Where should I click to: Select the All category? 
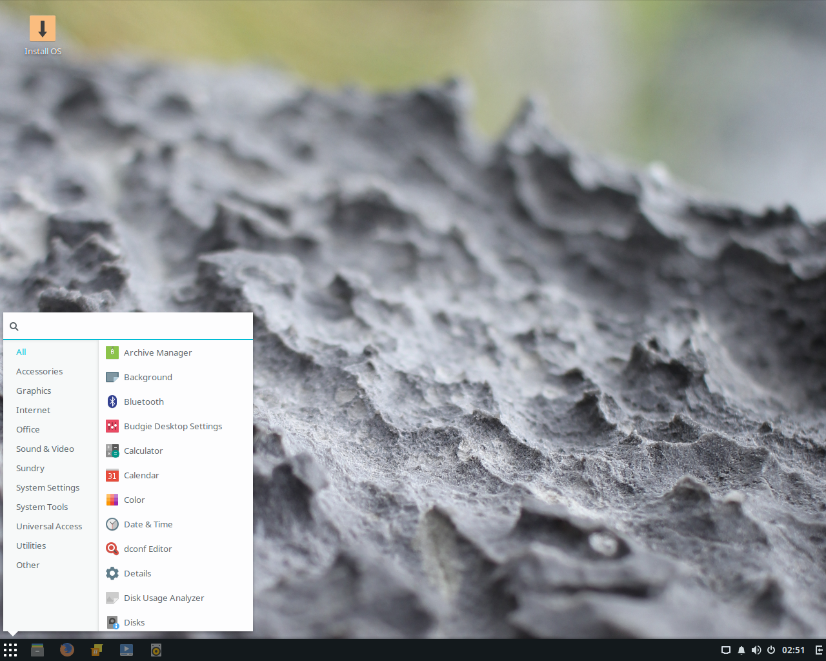click(50, 352)
